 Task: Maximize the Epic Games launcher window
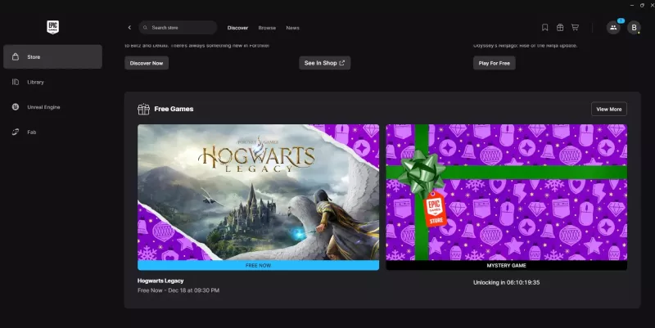click(x=642, y=5)
